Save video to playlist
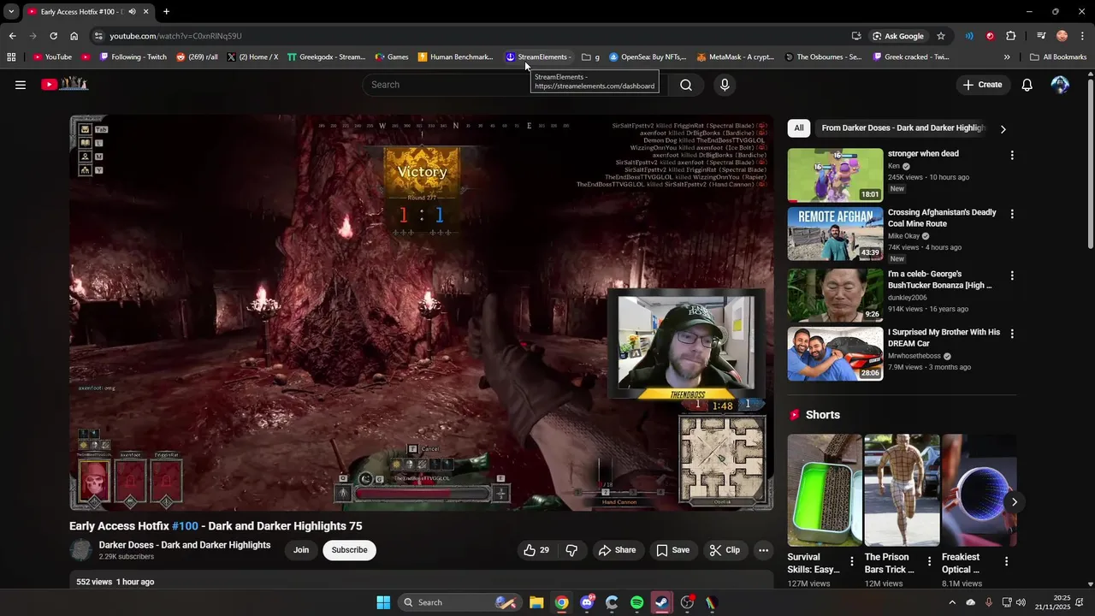 tap(672, 550)
